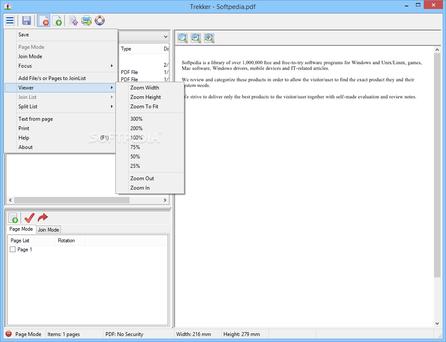Viewport: 446px width, 342px height.
Task: Click the Rotation column header
Action: tap(70, 241)
